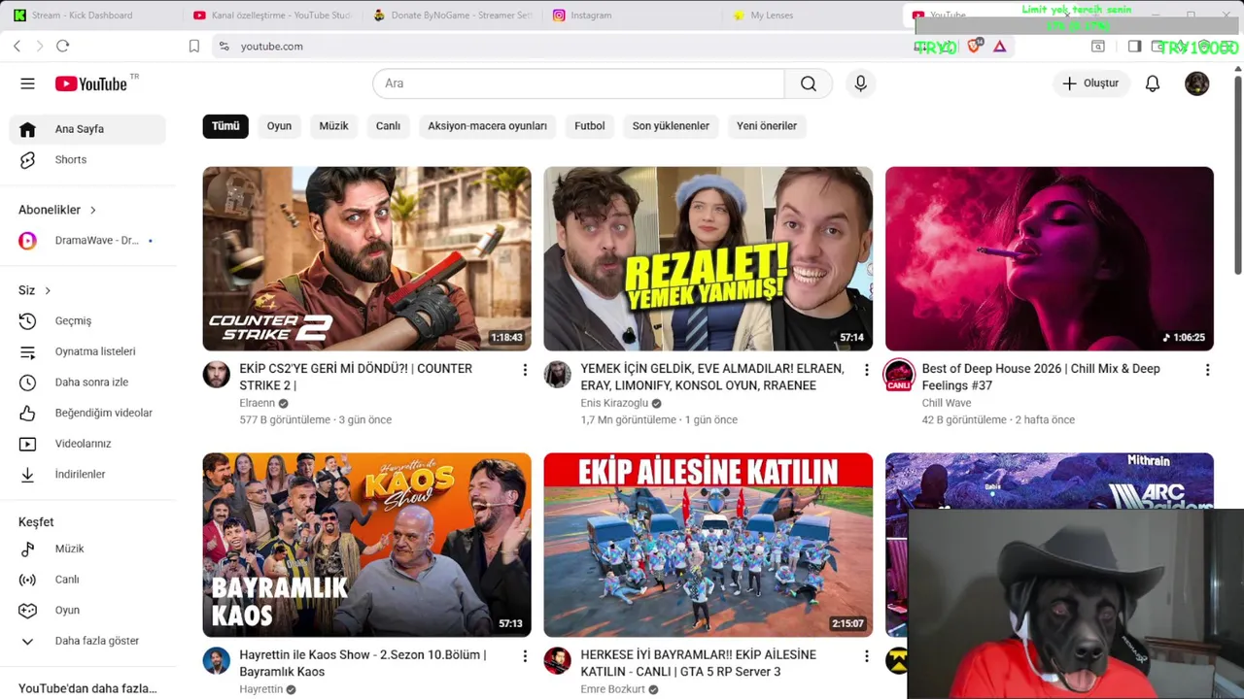Select the Aksiyon-macera oyunları chip

point(487,126)
